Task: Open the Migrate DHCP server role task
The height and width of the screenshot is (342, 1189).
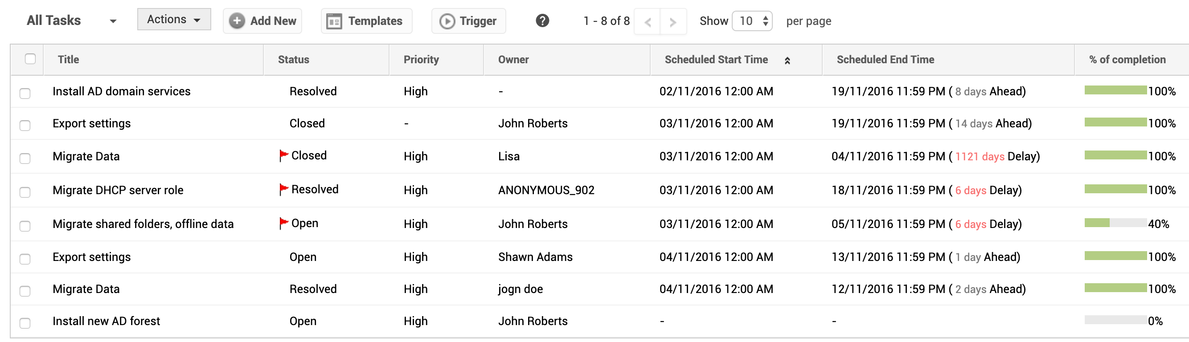Action: tap(118, 190)
